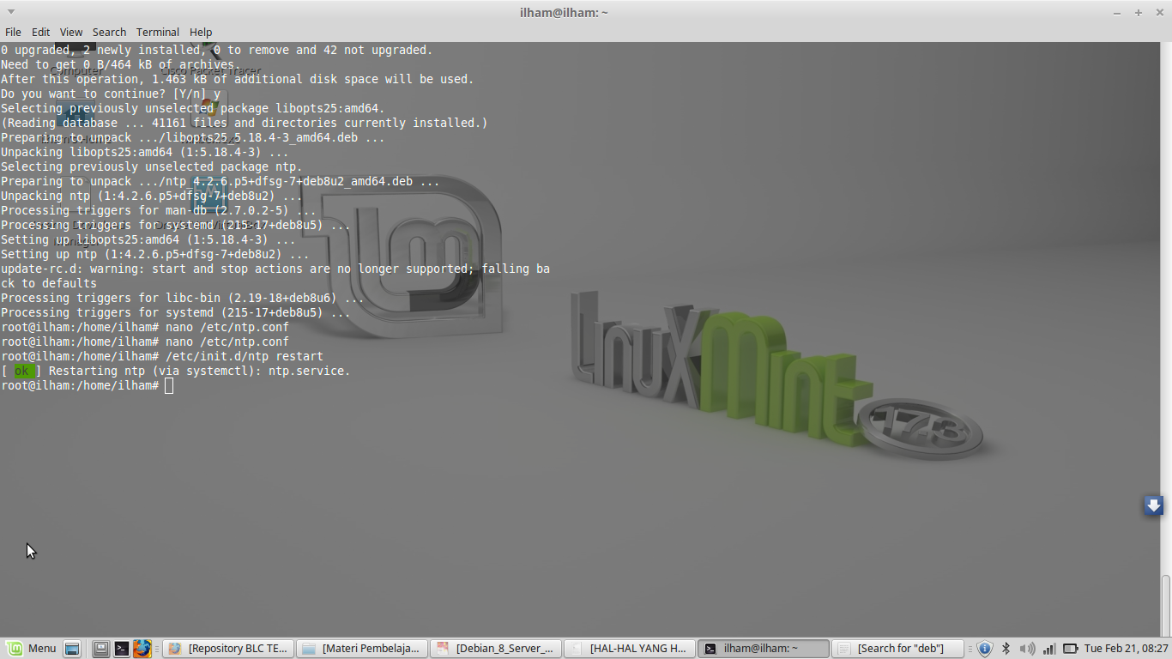Switch to the Debian_8_Server_ window

point(495,649)
